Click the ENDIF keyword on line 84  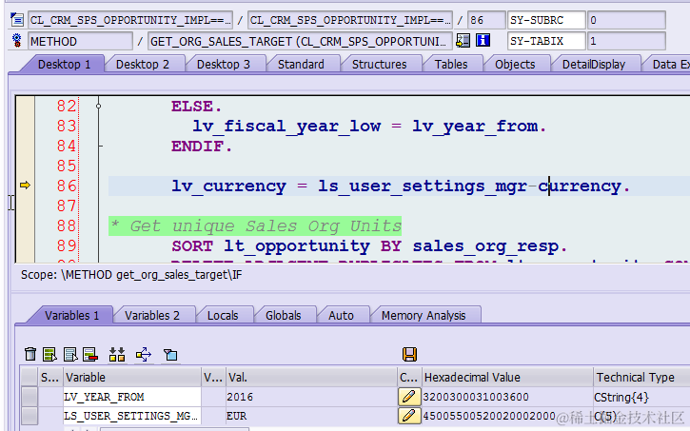tap(201, 146)
